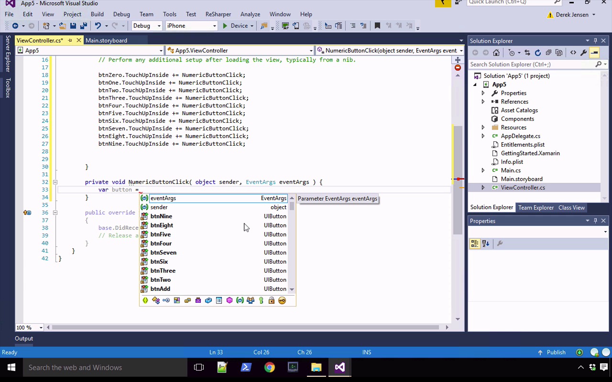The width and height of the screenshot is (612, 382).
Task: Click the Save All toolbar icon
Action: click(x=83, y=26)
